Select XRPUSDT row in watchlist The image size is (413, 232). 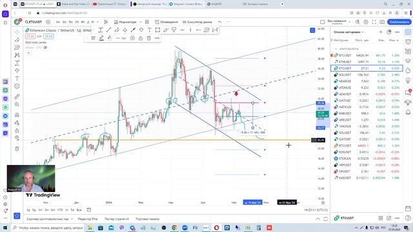click(x=367, y=165)
